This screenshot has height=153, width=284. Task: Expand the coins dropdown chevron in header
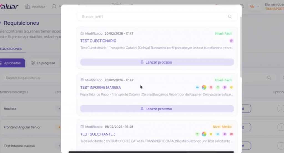pyautogui.click(x=258, y=7)
